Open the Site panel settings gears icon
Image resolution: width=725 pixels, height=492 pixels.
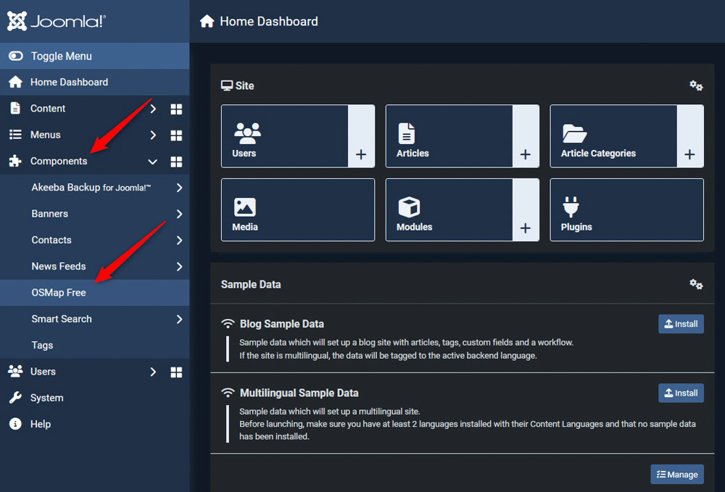pyautogui.click(x=696, y=86)
